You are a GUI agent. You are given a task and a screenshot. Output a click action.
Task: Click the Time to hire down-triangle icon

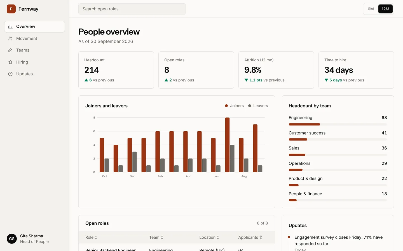(326, 80)
